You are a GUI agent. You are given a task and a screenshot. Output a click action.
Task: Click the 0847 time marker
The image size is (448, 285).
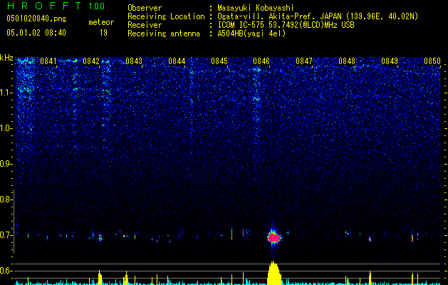304,61
